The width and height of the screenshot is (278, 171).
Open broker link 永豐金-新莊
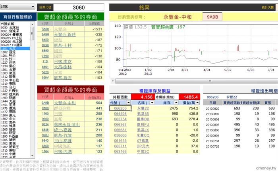(x=65, y=34)
